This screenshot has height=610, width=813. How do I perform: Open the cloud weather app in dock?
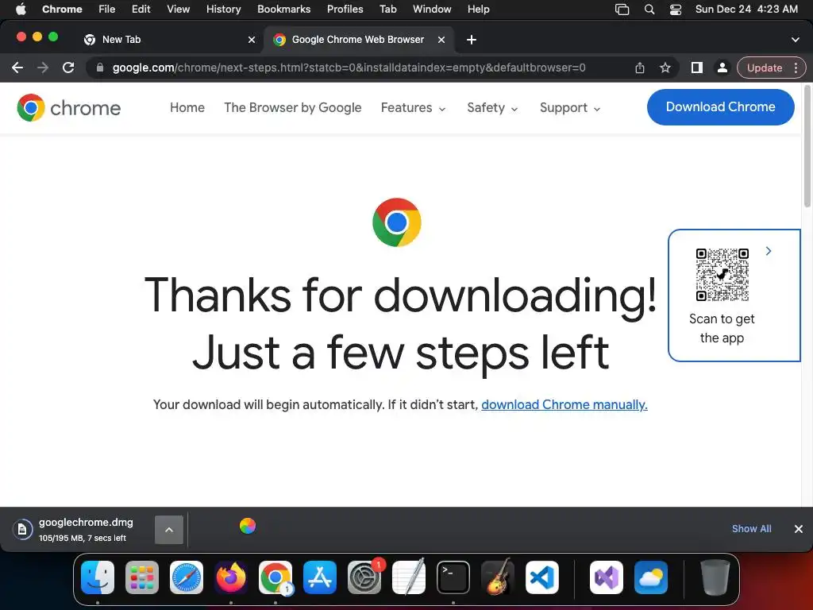(651, 577)
